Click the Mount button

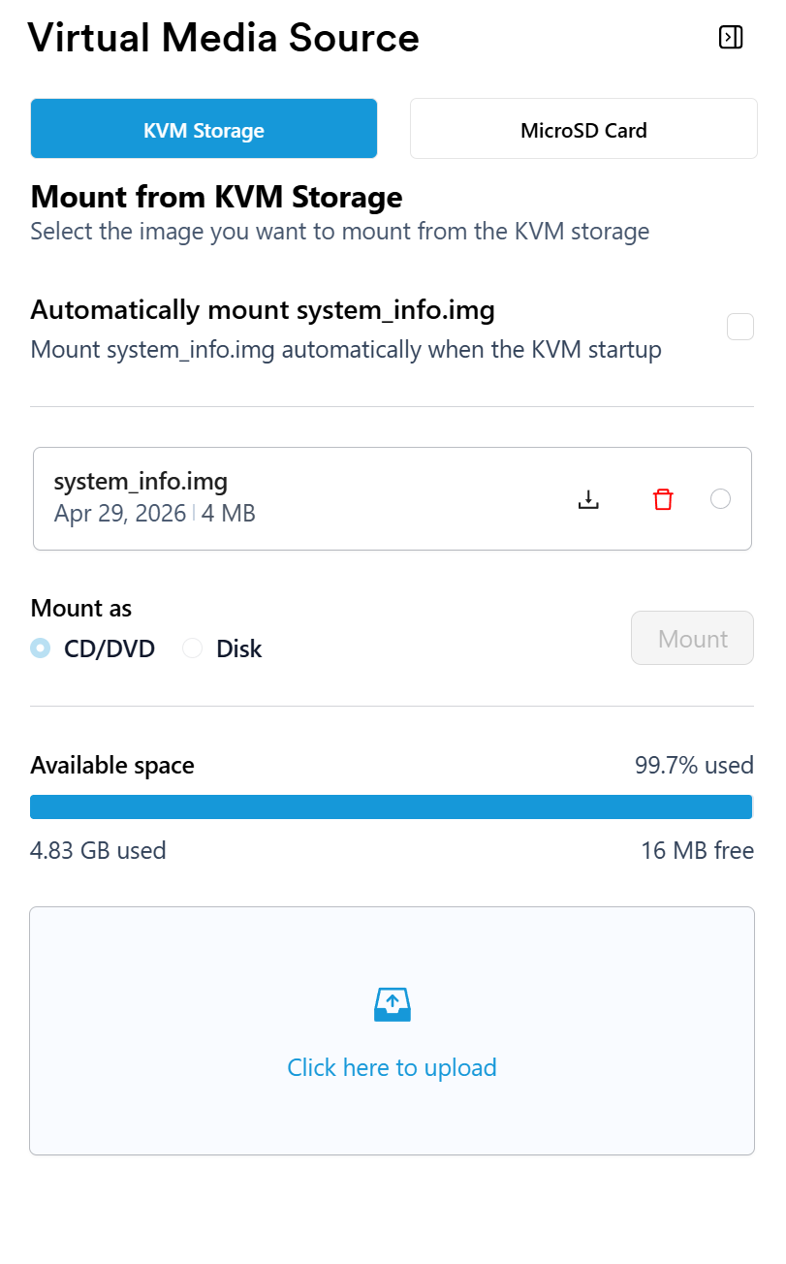[692, 638]
